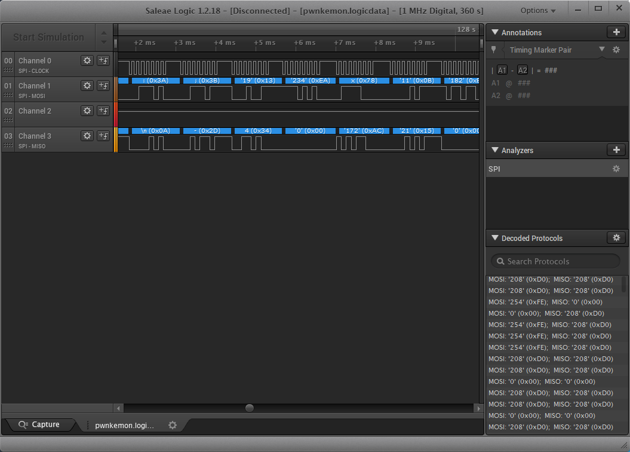
Task: Open Timing Marker Pair dropdown
Action: pyautogui.click(x=602, y=50)
